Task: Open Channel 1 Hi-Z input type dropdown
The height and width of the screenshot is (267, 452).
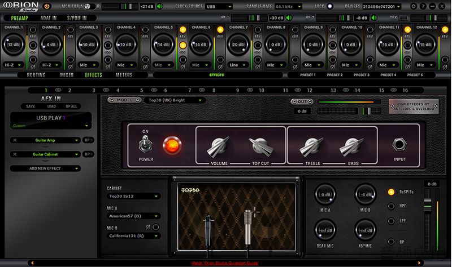Action: (13, 65)
